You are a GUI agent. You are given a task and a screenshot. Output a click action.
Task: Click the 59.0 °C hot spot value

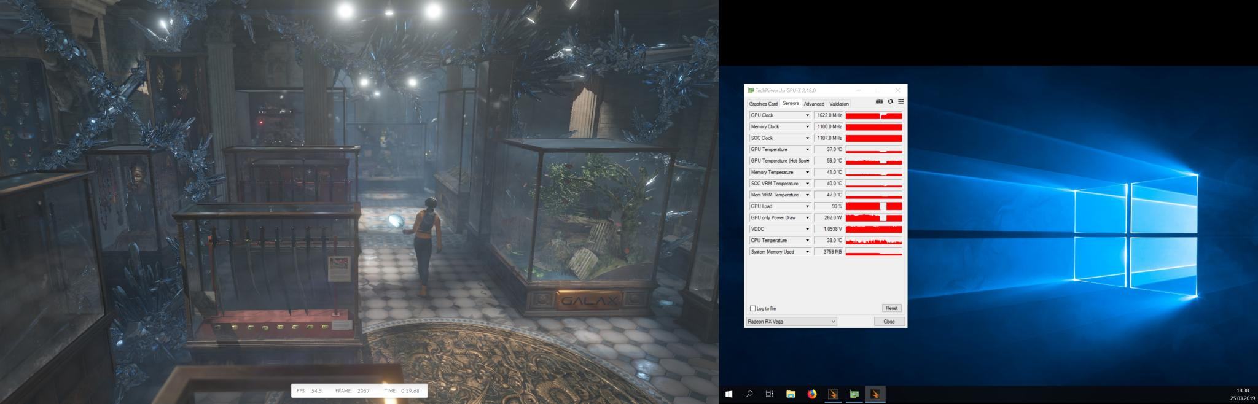pos(829,161)
